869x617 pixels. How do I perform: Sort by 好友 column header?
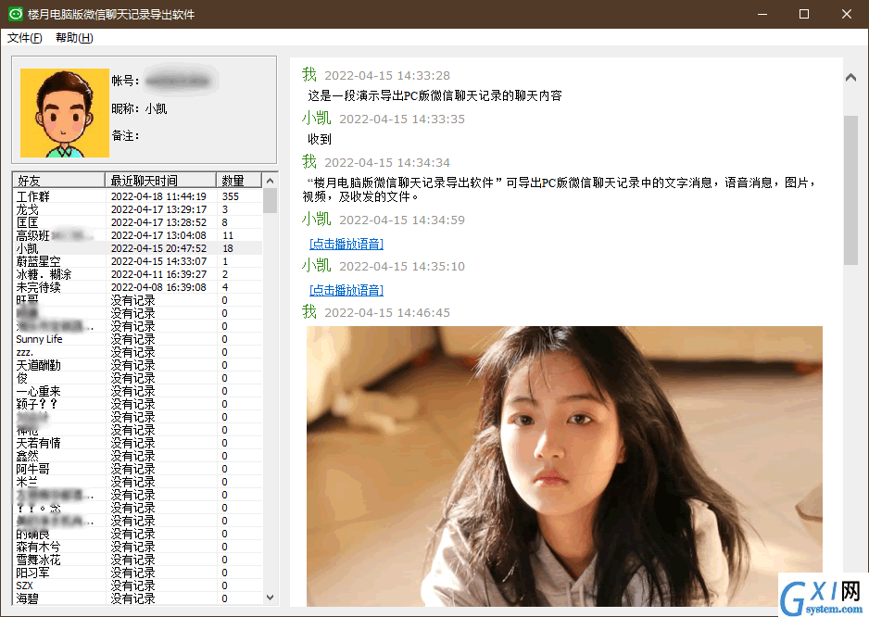(58, 180)
